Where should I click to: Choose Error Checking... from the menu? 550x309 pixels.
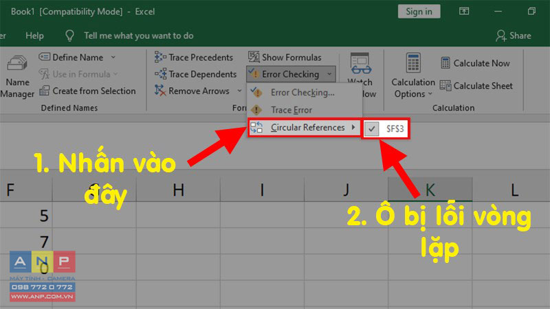[304, 93]
